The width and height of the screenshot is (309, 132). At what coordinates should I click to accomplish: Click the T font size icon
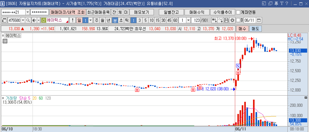click(281, 3)
